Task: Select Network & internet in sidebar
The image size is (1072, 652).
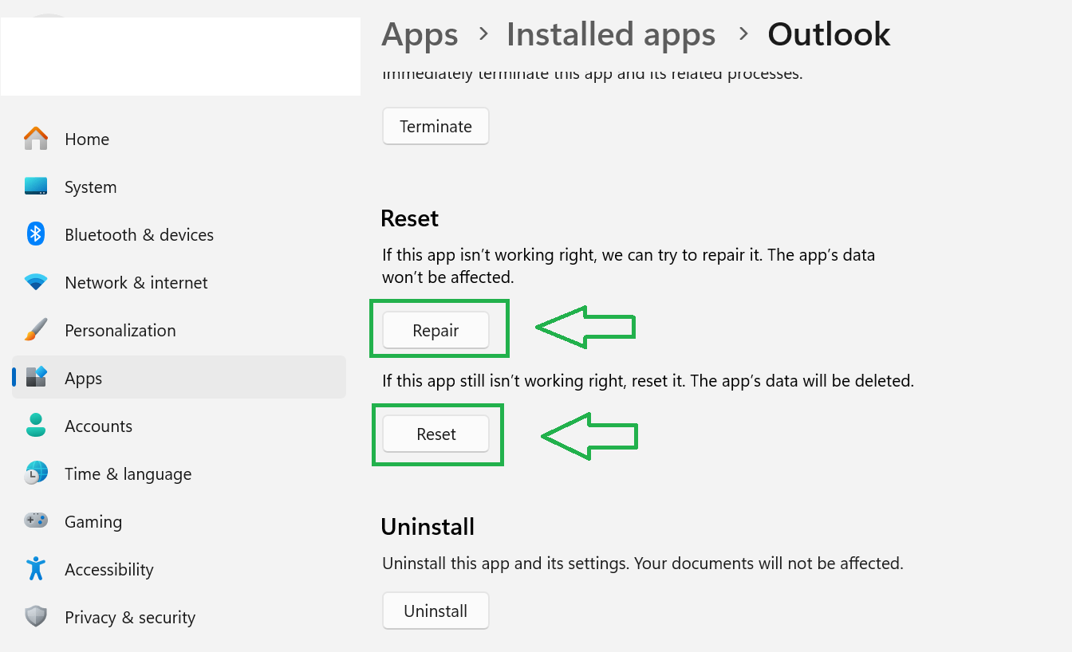Action: pos(136,282)
